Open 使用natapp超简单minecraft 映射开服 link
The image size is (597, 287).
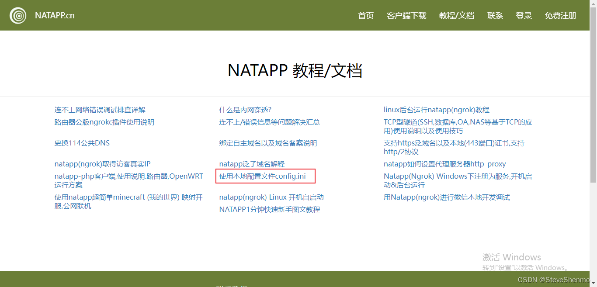click(129, 202)
